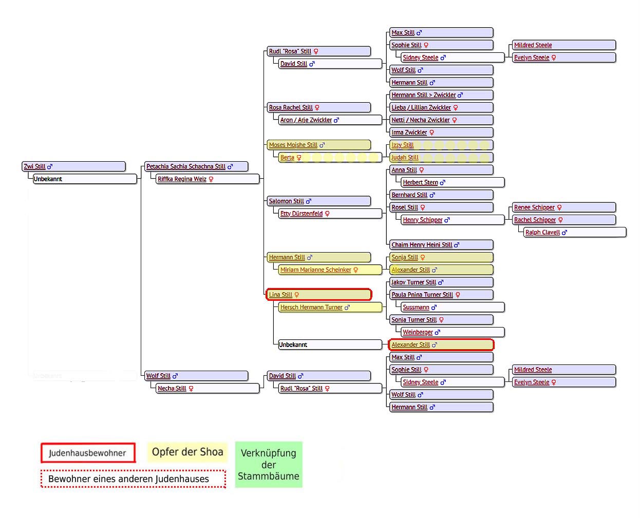Select Hersch Hermann Turner's name
Viewport: 640px width, 518px height.
coord(311,308)
